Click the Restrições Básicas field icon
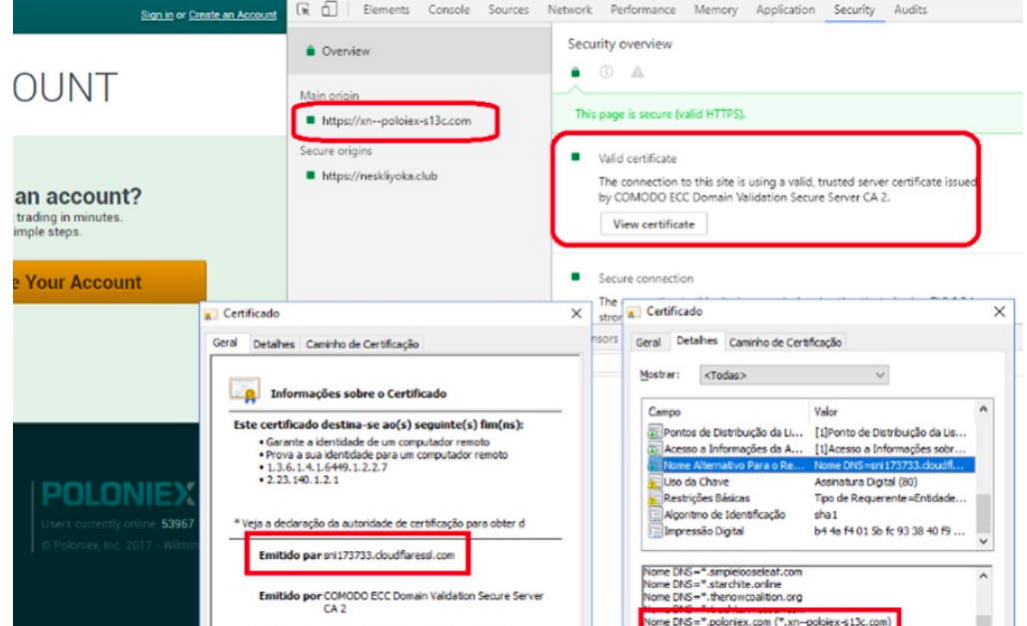 pos(653,498)
